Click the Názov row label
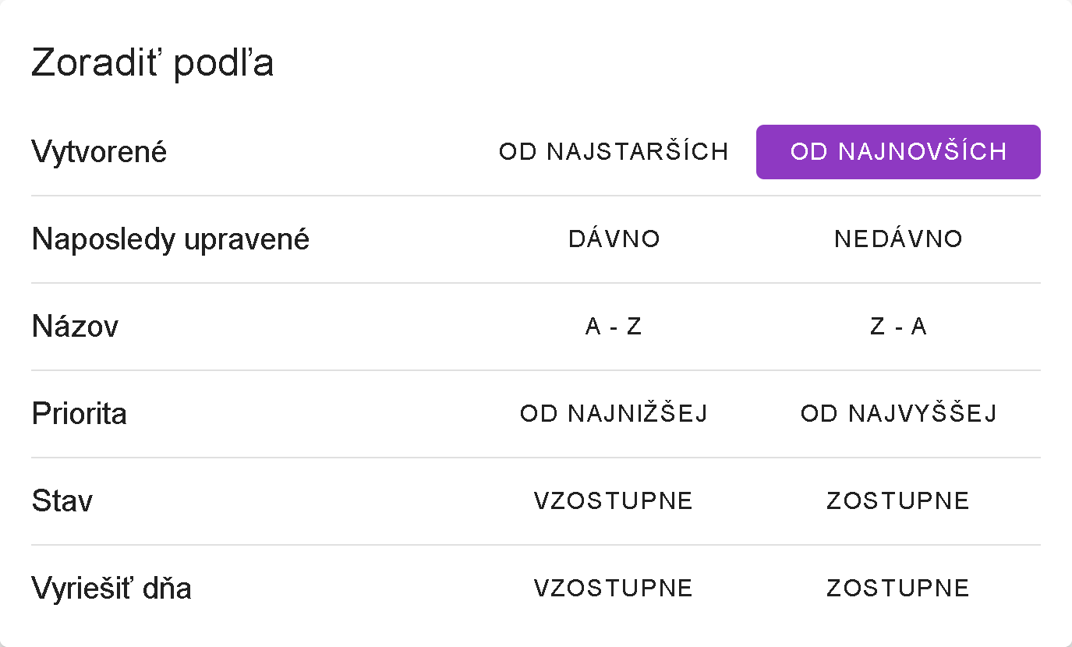 (x=75, y=327)
